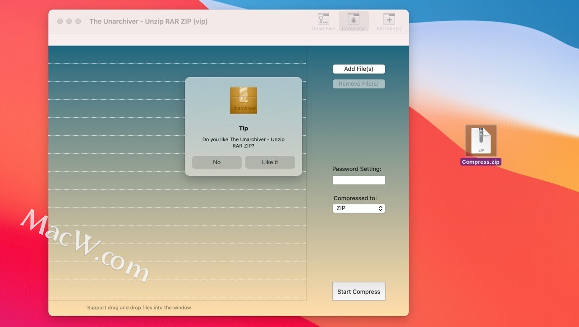
Task: Click the Start Compress button
Action: pos(359,291)
